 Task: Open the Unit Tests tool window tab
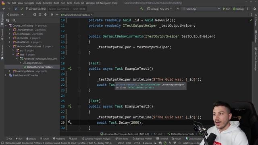click(x=122, y=139)
